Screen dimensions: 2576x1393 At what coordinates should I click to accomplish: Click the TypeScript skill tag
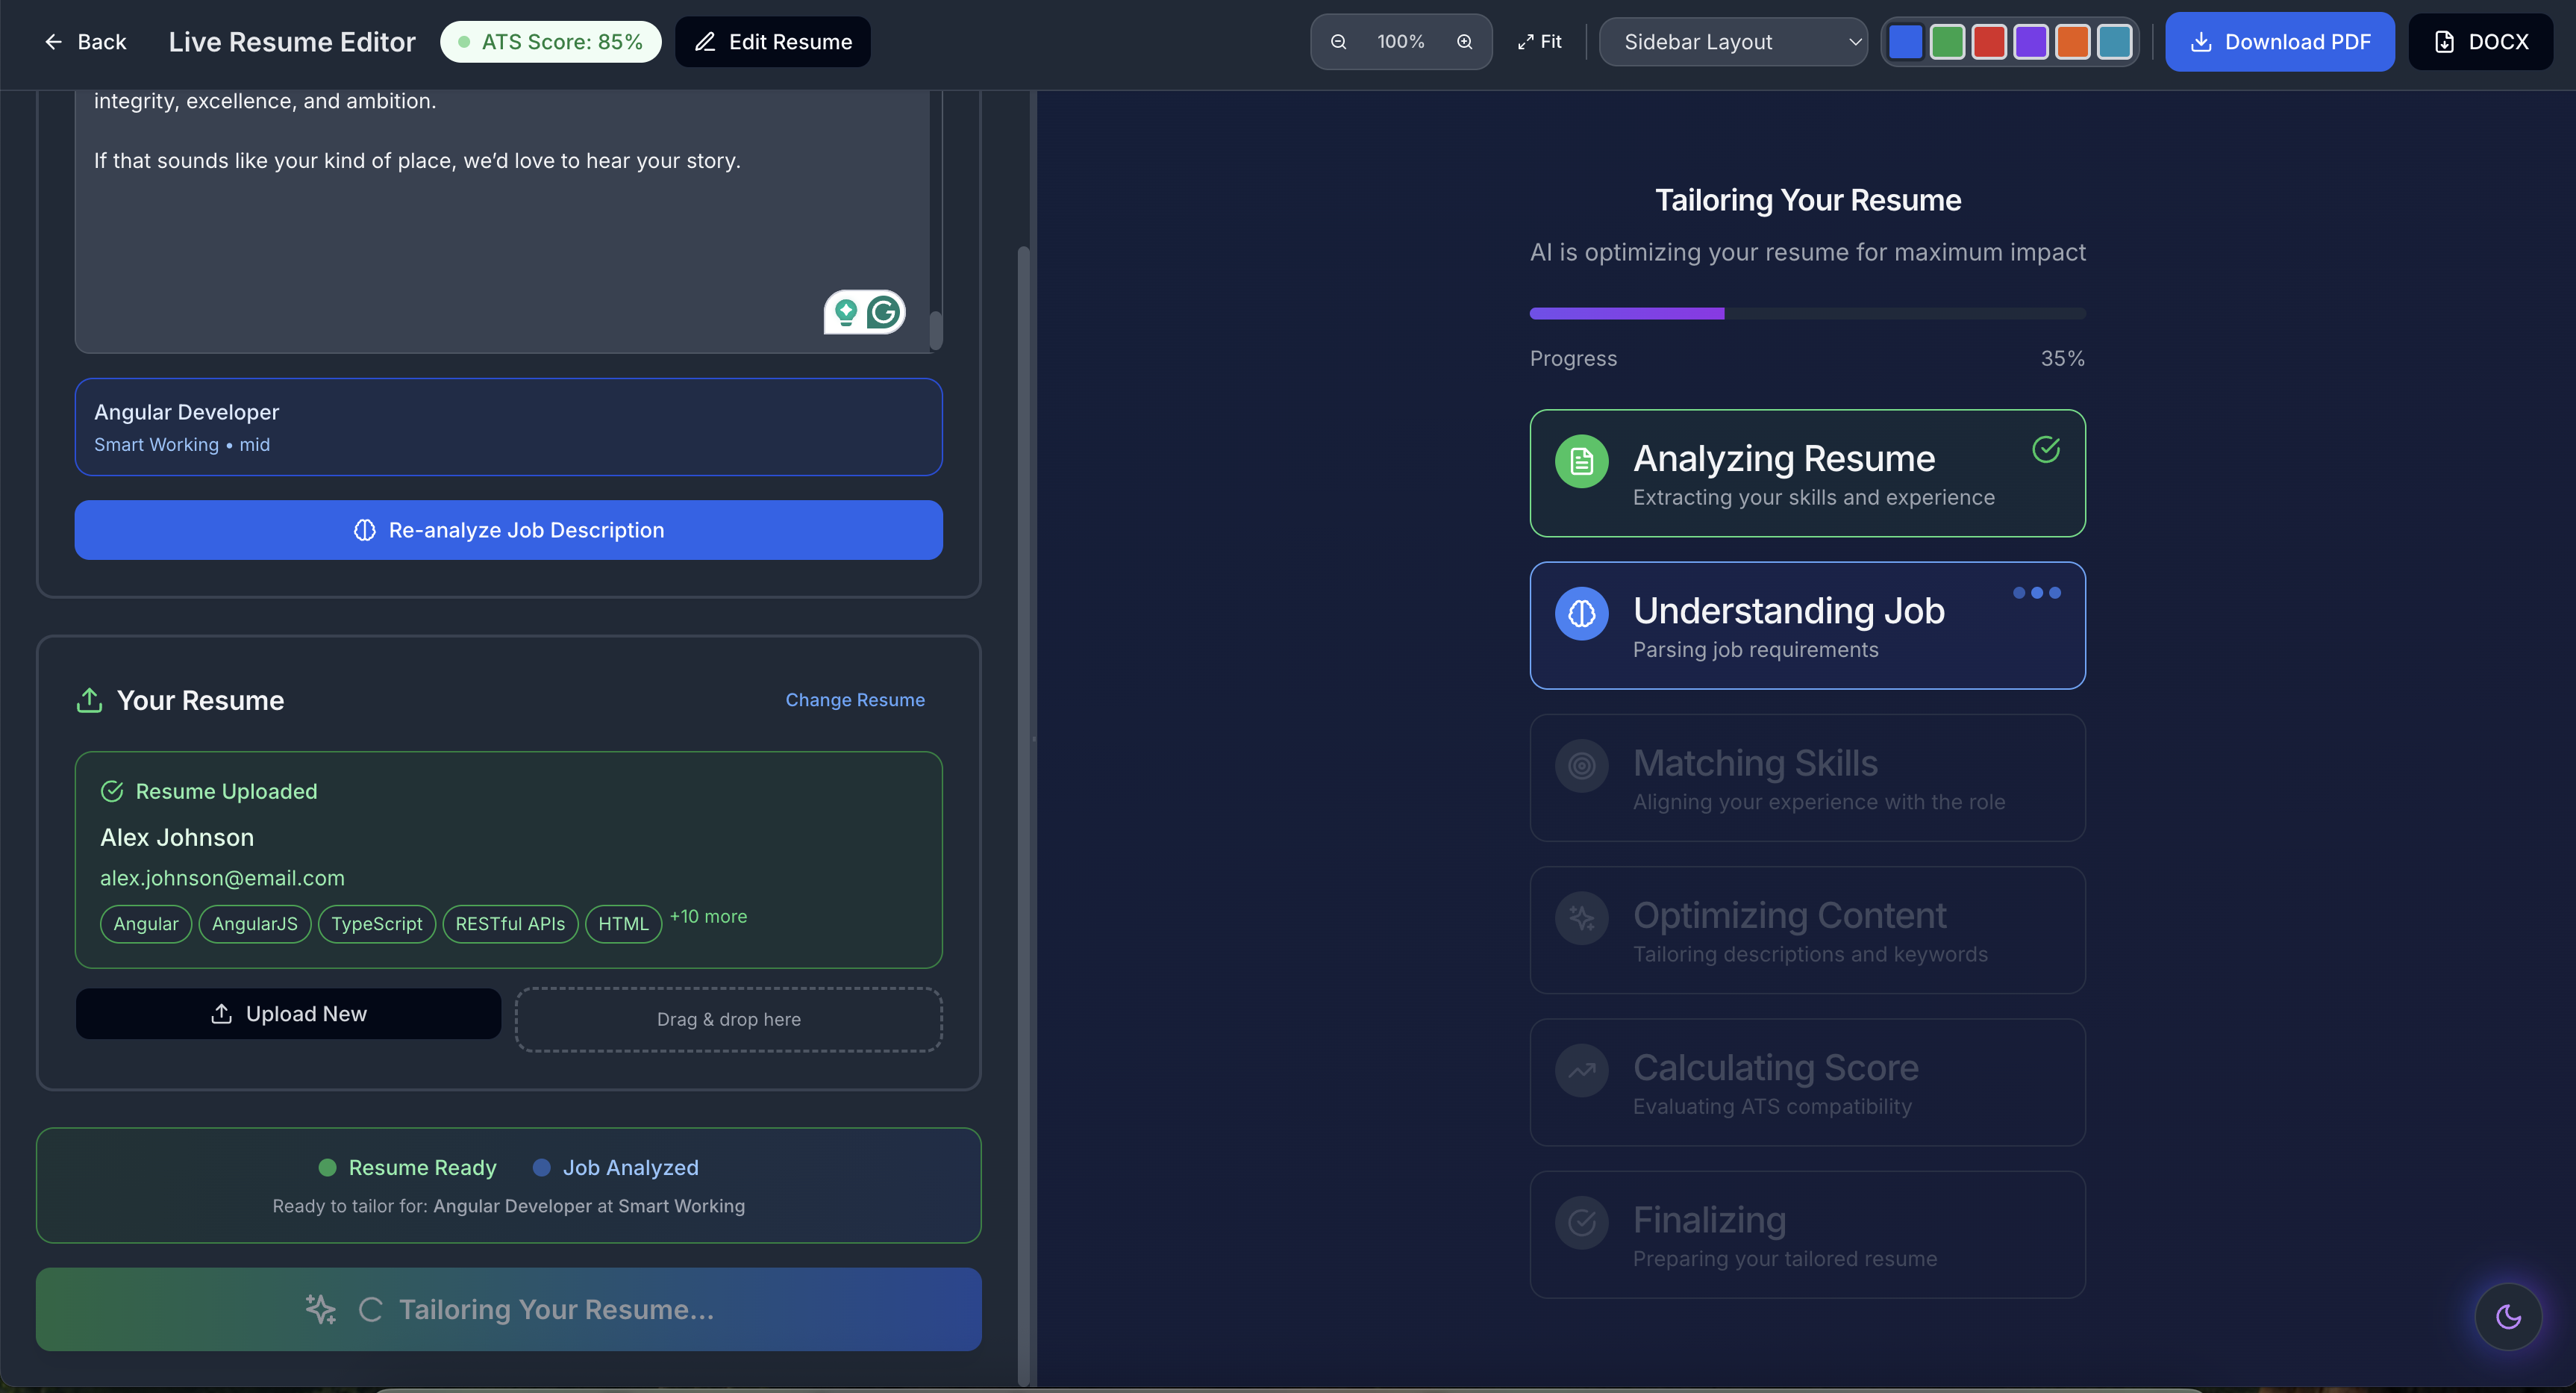(377, 923)
